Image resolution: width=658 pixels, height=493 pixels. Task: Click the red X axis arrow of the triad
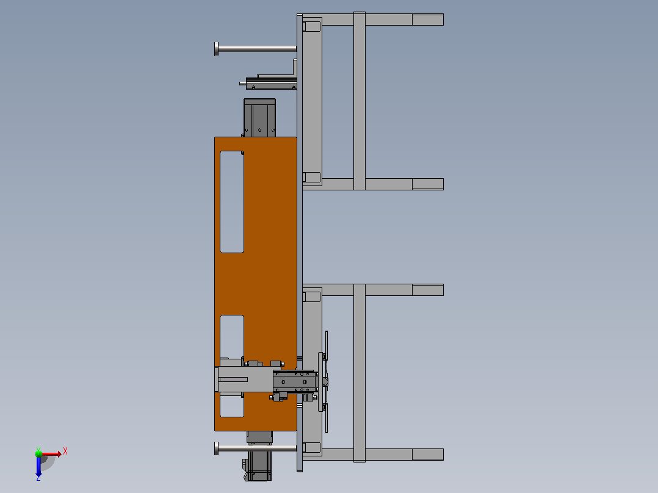[52, 454]
